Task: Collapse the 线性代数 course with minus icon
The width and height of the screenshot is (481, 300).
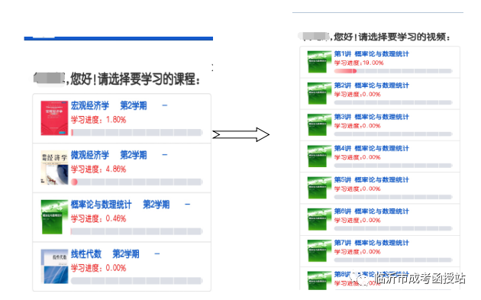Action: pyautogui.click(x=157, y=253)
